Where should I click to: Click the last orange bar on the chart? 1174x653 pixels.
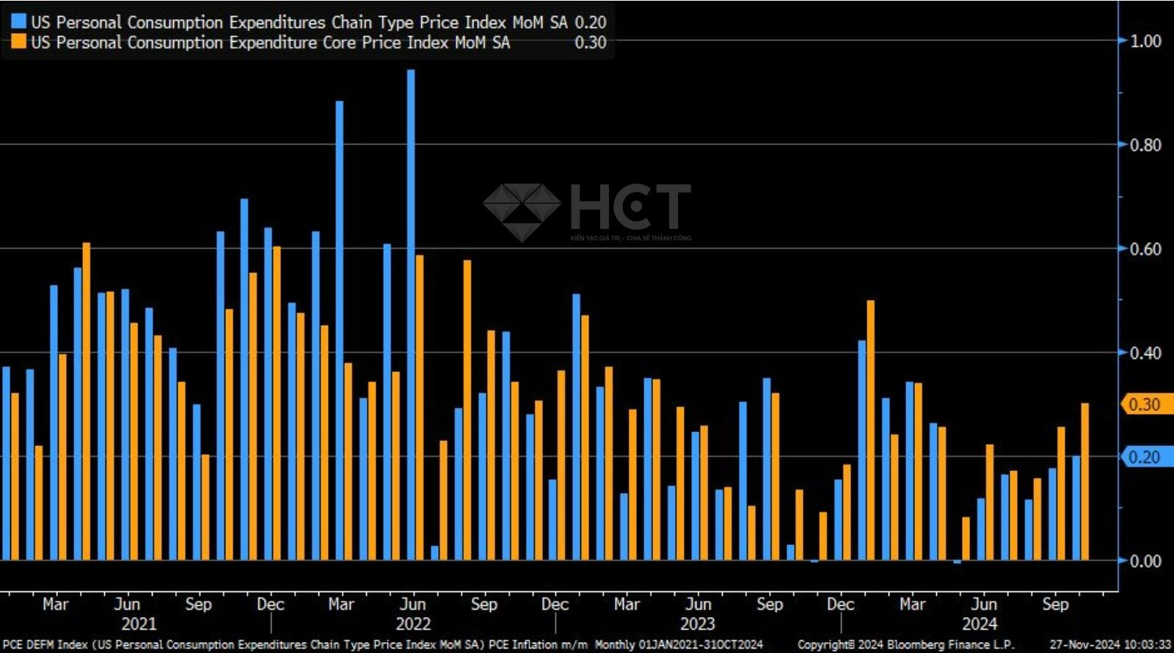[1085, 481]
